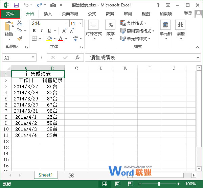Click the 登录 sign-in link
Viewport: 203px width, 188px height.
[x=188, y=14]
